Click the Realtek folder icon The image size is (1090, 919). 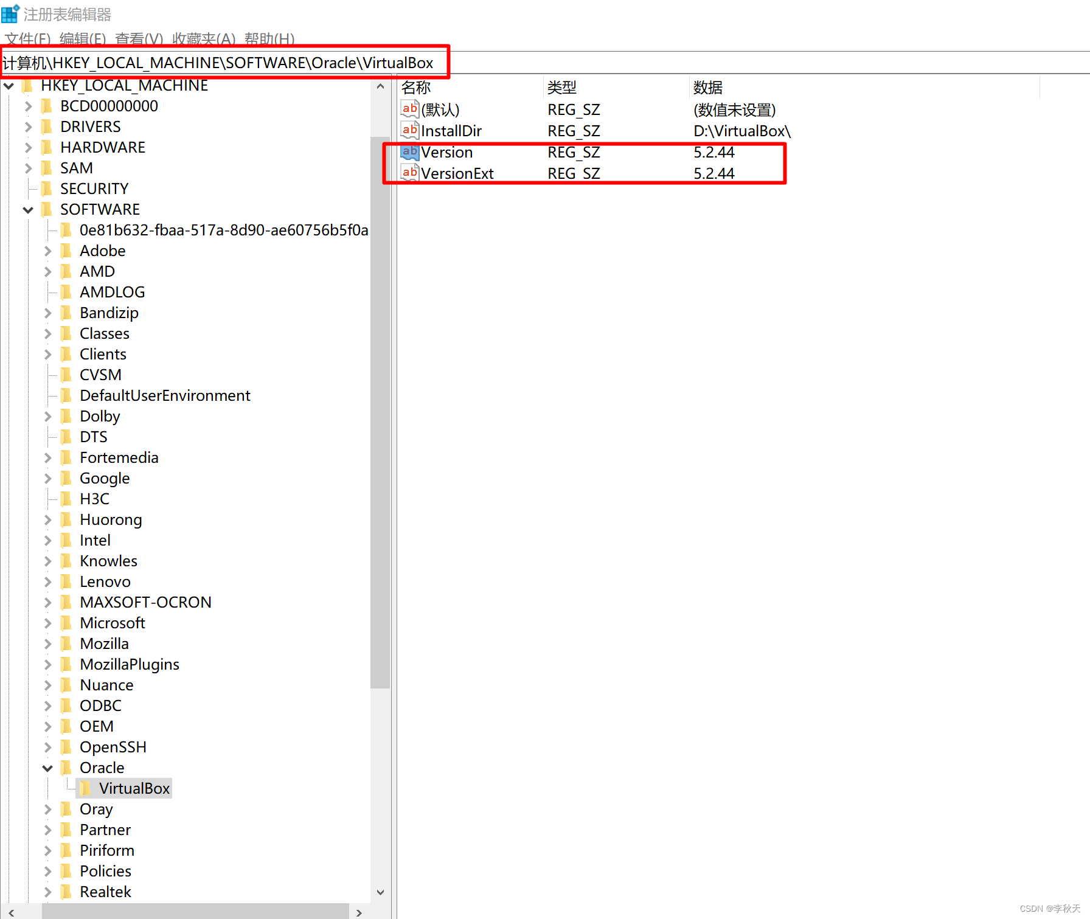66,892
